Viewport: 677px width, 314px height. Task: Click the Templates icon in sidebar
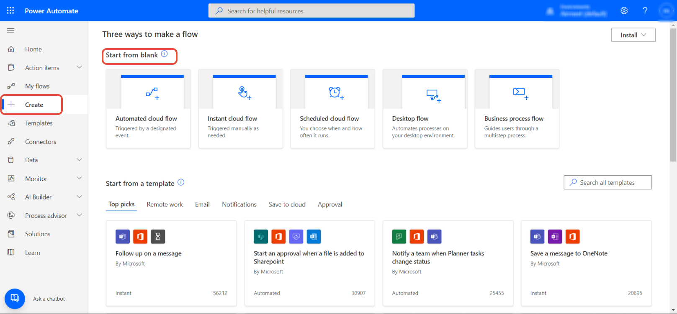coord(11,123)
